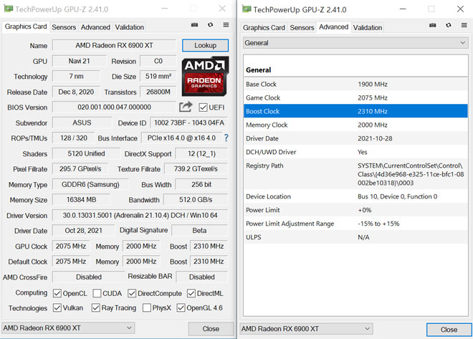Toggle the OpenGL 4.6 checkbox
The width and height of the screenshot is (473, 339).
tap(181, 307)
